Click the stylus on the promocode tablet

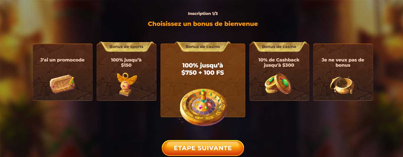pyautogui.click(x=72, y=81)
